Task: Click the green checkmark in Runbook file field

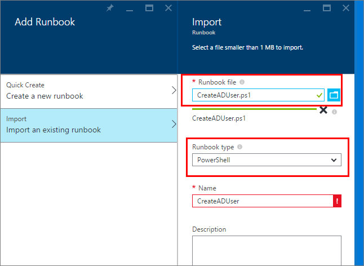Action: pyautogui.click(x=319, y=95)
